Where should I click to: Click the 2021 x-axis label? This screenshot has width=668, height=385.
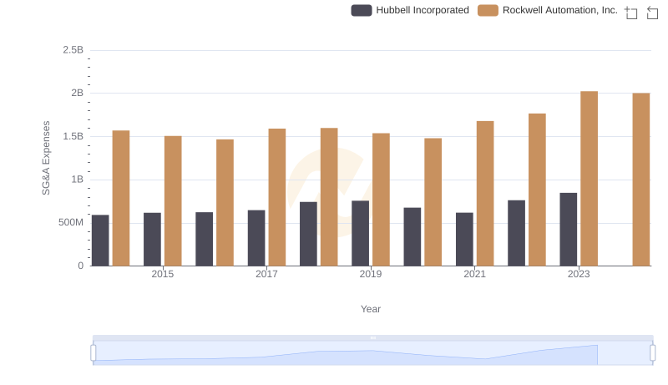click(474, 274)
